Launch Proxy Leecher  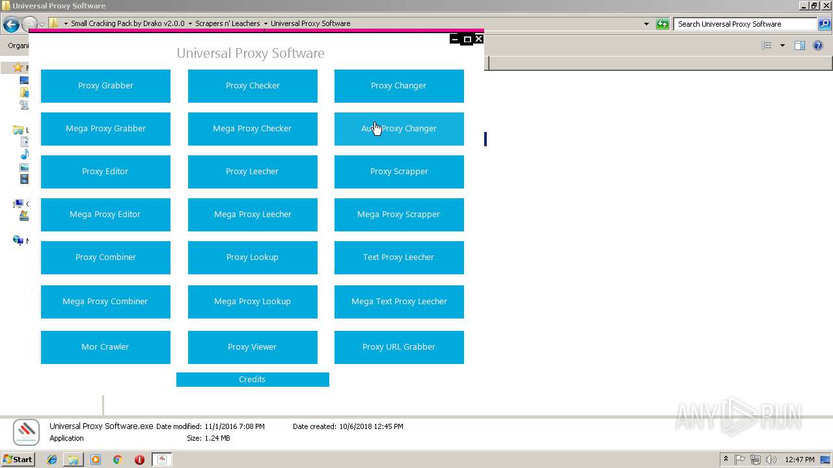pyautogui.click(x=253, y=172)
